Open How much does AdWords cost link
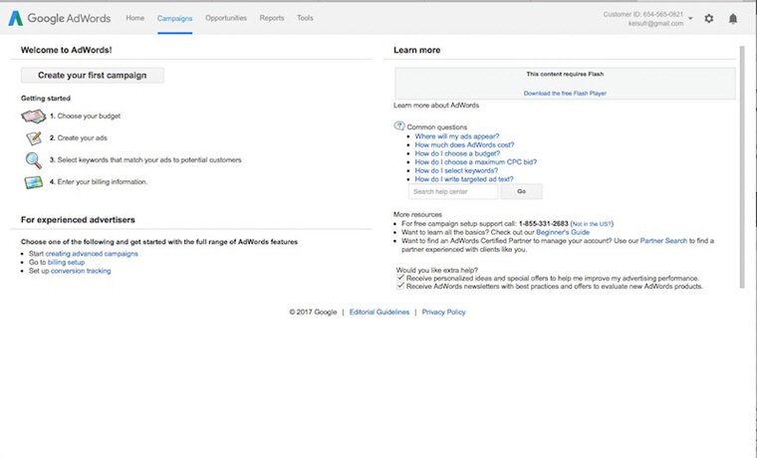This screenshot has height=458, width=757. (464, 144)
